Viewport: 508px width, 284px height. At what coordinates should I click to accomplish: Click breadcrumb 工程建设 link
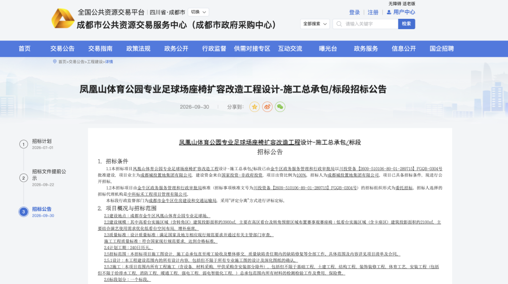click(x=95, y=62)
